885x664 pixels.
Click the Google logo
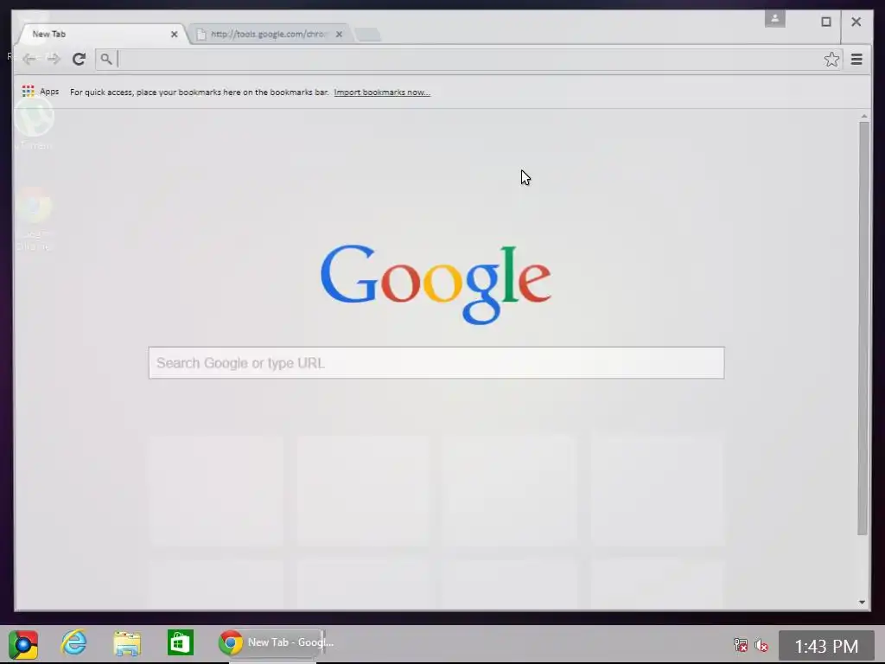436,284
